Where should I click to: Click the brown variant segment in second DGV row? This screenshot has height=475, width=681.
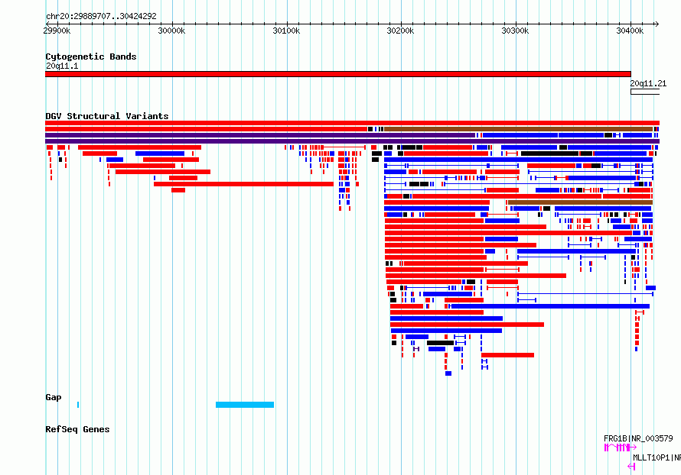(519, 129)
